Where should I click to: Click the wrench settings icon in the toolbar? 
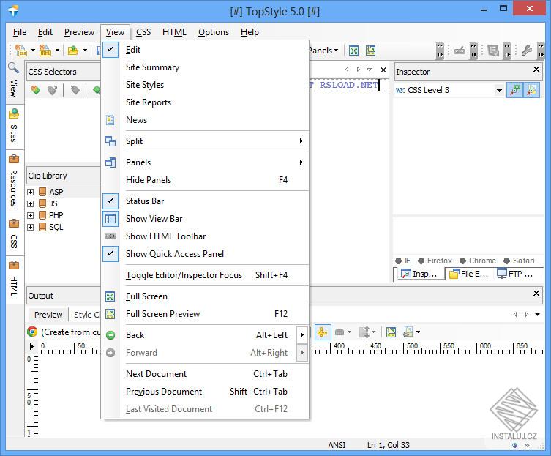tap(526, 51)
